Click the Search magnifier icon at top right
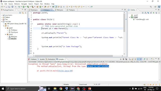The image size is (161, 91). pos(151,7)
